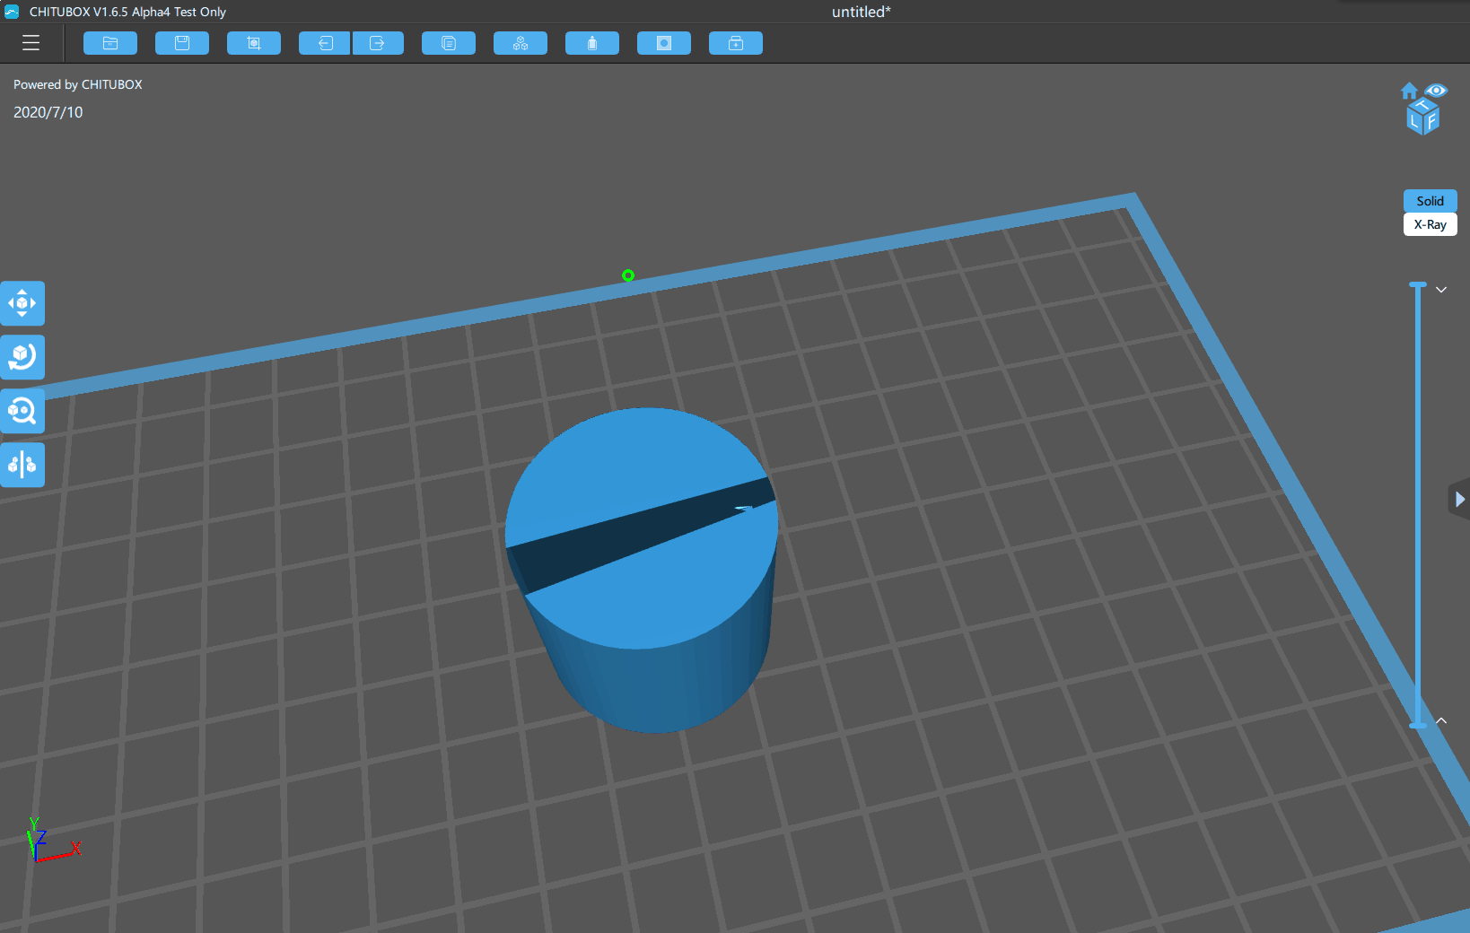Screen dimensions: 1470x933
Task: Open a file using the folder toolbar icon
Action: click(x=109, y=42)
